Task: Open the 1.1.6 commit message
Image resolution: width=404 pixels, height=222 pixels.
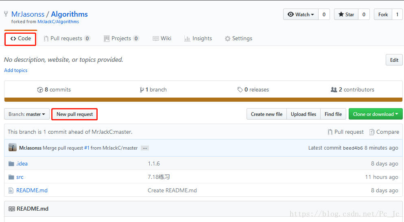Action: click(153, 163)
